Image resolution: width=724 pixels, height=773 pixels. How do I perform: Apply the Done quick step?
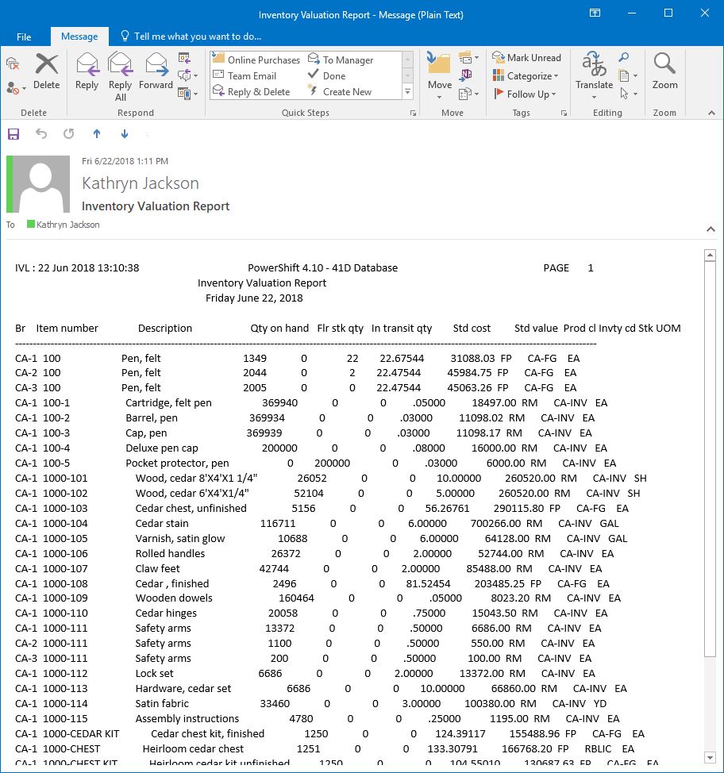point(326,75)
